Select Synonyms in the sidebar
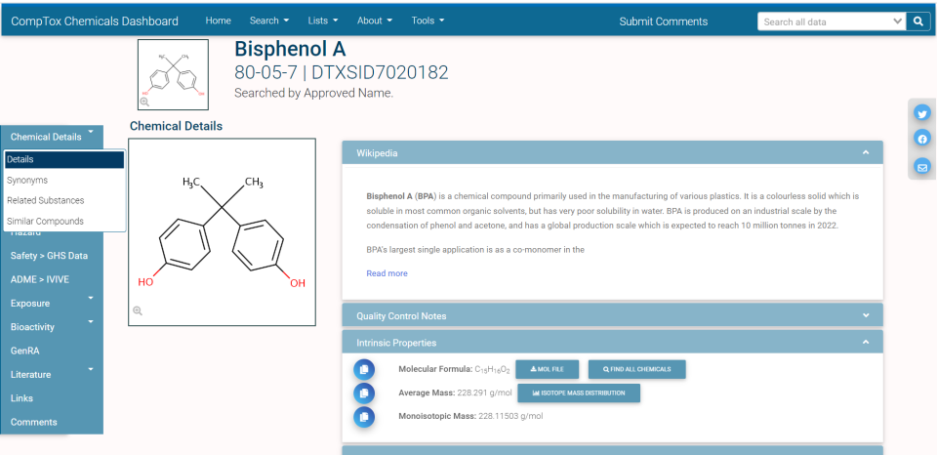Viewport: 937px width, 455px height. [x=27, y=181]
